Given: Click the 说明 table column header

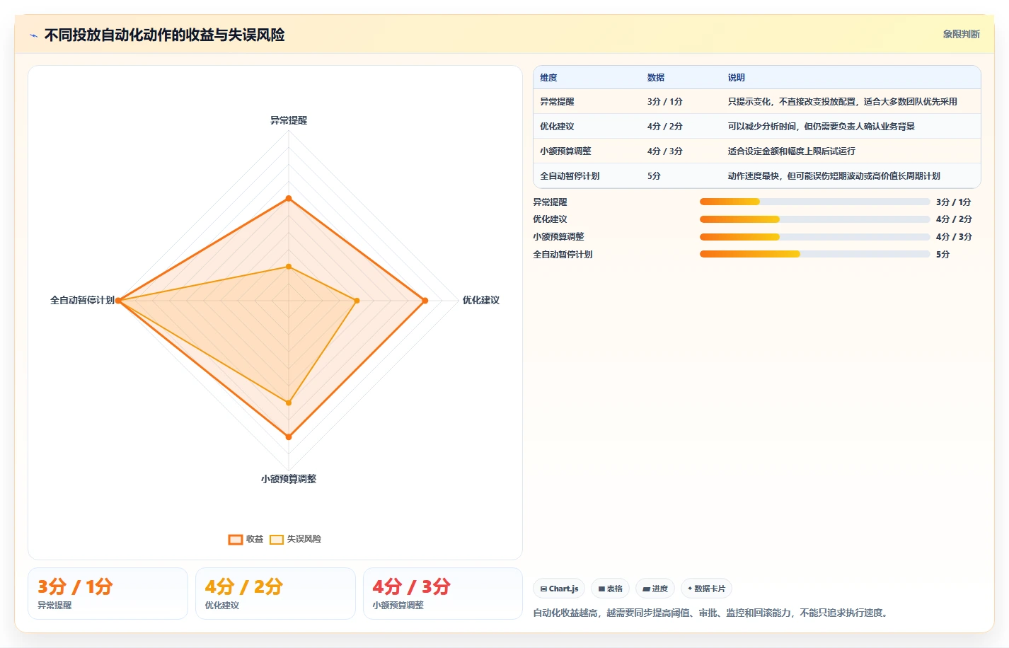Looking at the screenshot, I should 737,78.
